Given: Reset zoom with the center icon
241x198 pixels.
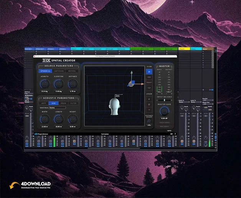Looking at the screenshot, I should (x=149, y=104).
